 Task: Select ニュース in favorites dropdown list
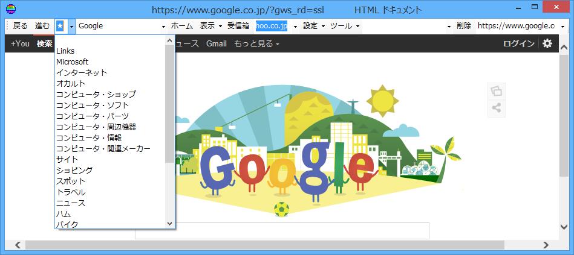71,203
